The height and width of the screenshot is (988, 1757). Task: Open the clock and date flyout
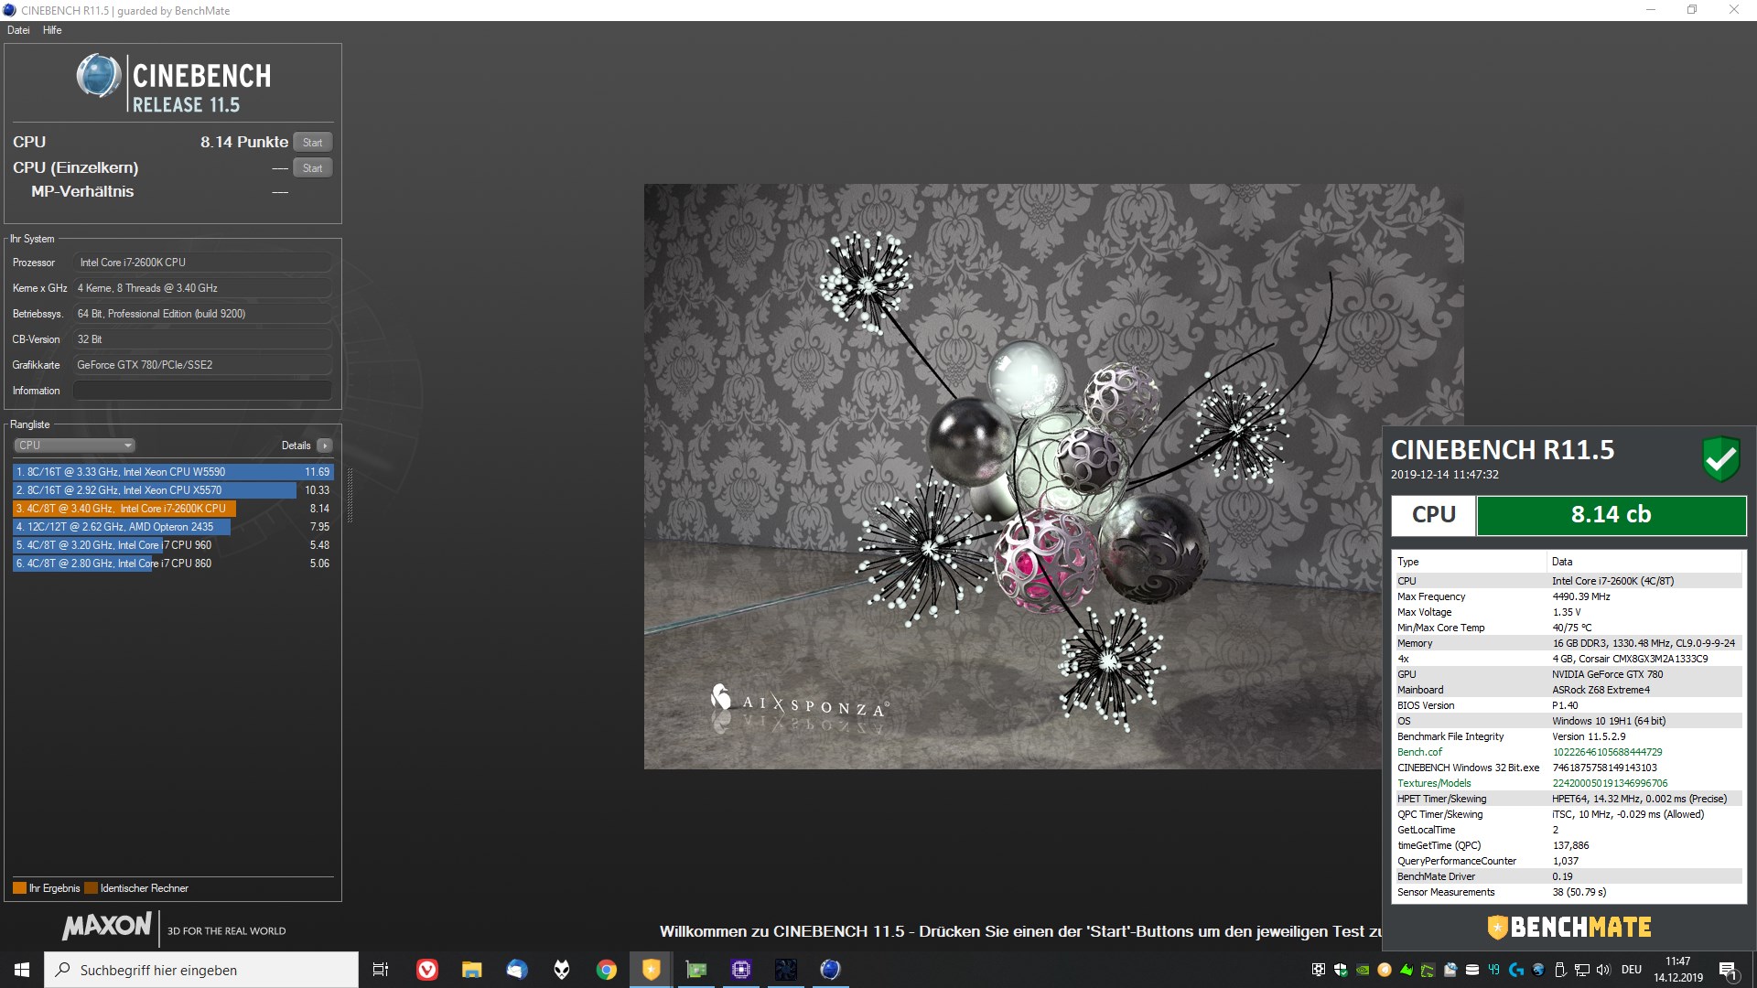click(x=1678, y=970)
